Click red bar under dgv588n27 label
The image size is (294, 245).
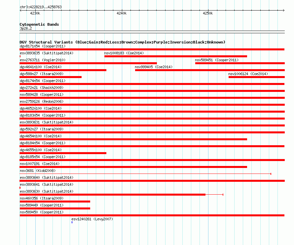click(x=51, y=77)
